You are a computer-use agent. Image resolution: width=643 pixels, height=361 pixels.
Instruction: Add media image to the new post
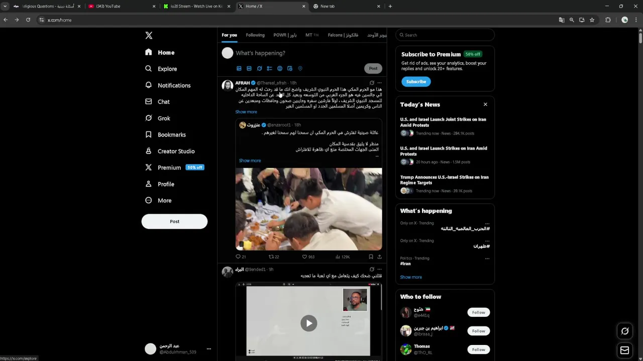pyautogui.click(x=239, y=68)
